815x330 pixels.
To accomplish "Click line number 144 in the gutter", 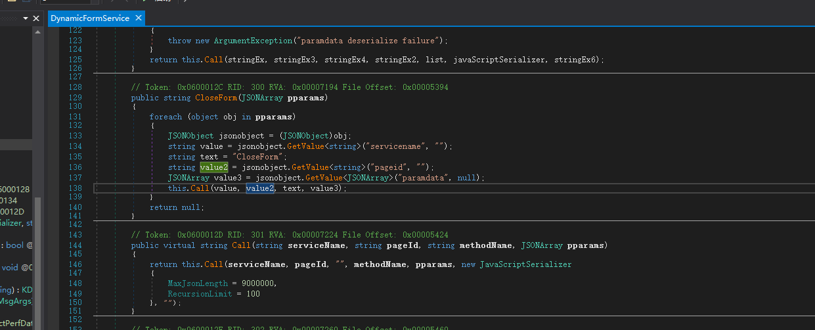I will coord(75,245).
